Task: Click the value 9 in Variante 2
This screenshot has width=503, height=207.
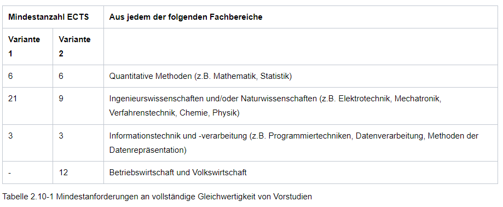Action: 61,99
